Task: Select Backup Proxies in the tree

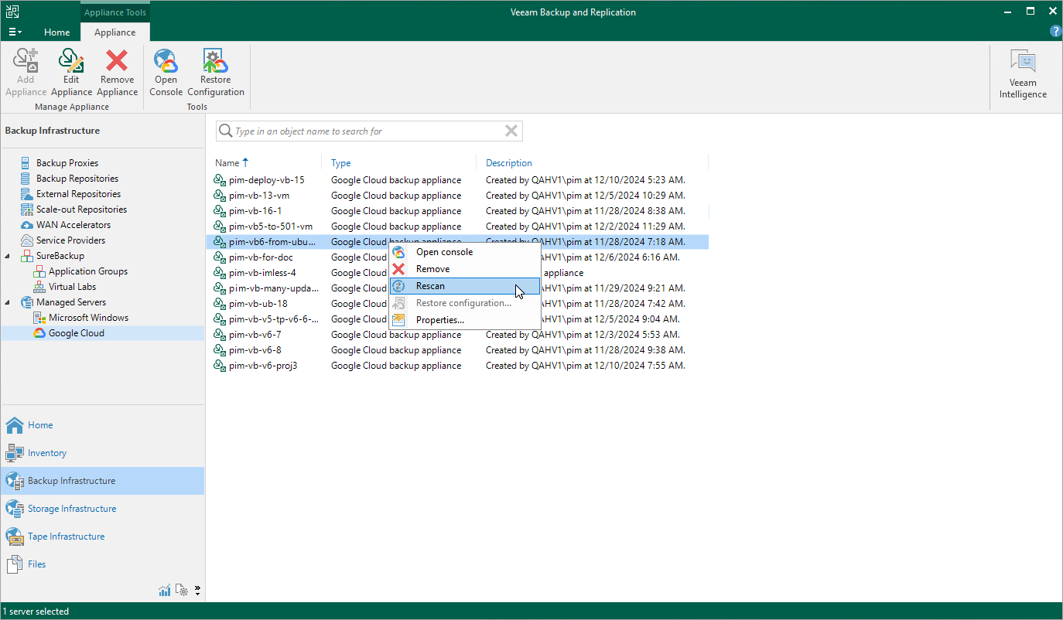Action: tap(67, 163)
